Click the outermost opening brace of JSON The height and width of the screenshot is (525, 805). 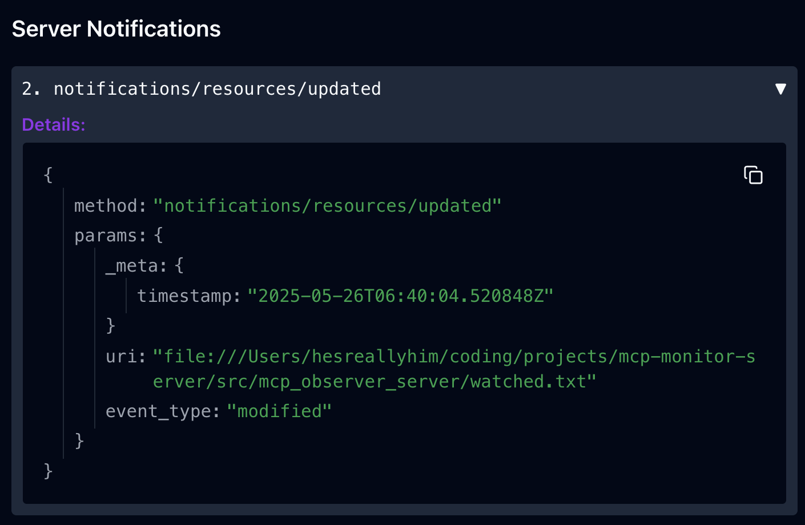tap(49, 175)
